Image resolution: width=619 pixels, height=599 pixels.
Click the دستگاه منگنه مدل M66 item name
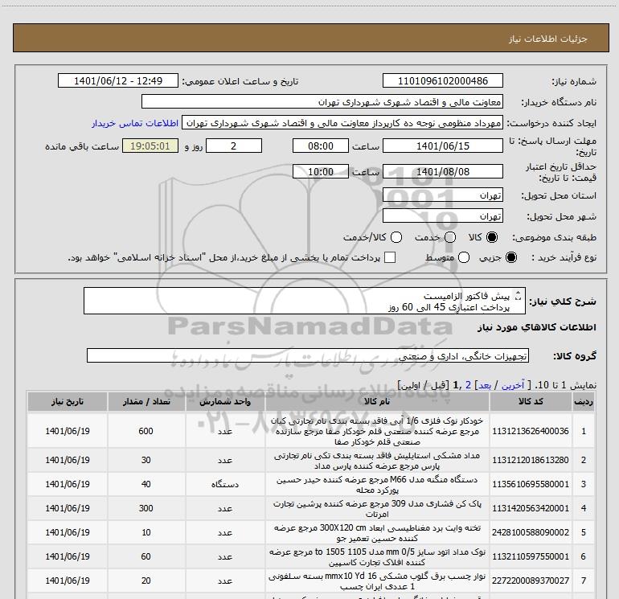pos(377,485)
